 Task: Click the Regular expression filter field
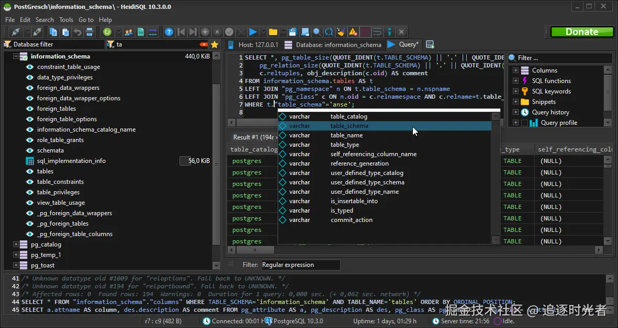click(x=300, y=265)
